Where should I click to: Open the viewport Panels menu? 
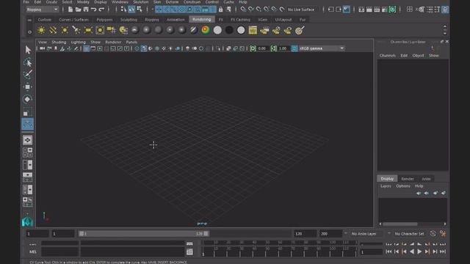click(131, 43)
